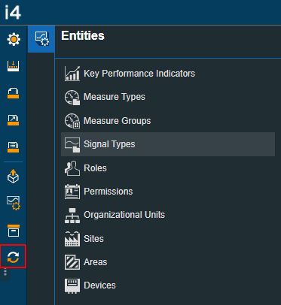The image size is (281, 305).
Task: Click the Devices text label
Action: 99,285
